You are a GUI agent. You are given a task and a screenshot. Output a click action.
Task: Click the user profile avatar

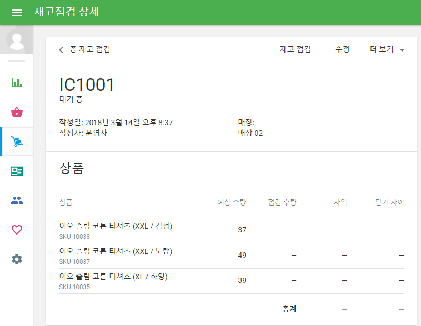[17, 39]
